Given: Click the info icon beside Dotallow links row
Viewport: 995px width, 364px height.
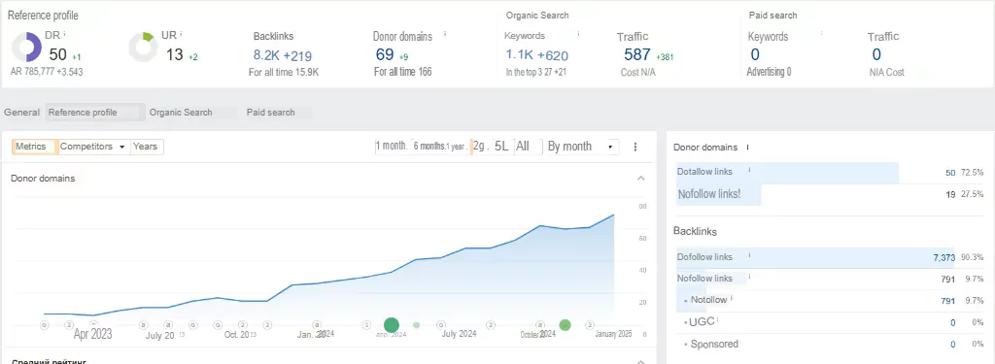Looking at the screenshot, I should [749, 170].
